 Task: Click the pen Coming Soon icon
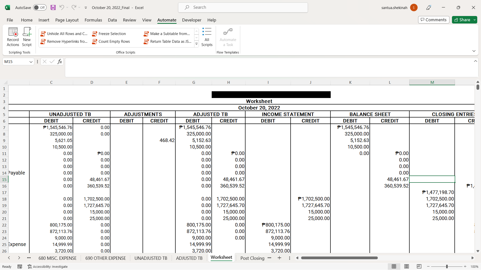[429, 7]
